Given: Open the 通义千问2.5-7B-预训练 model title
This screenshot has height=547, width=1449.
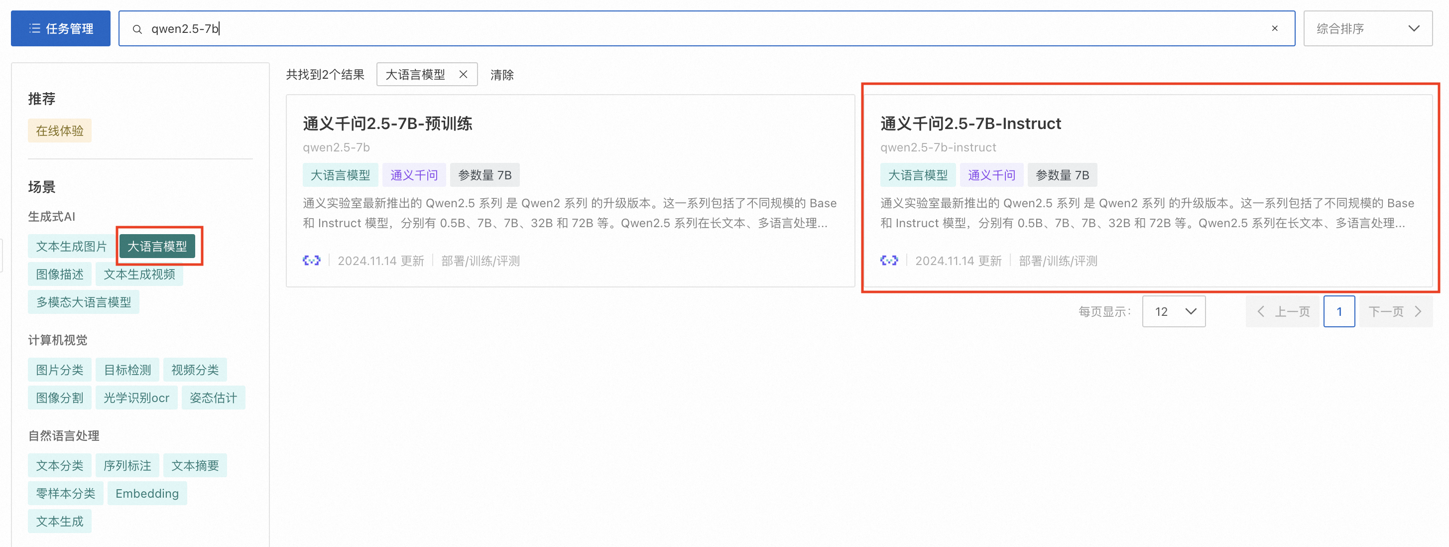Looking at the screenshot, I should [x=387, y=123].
